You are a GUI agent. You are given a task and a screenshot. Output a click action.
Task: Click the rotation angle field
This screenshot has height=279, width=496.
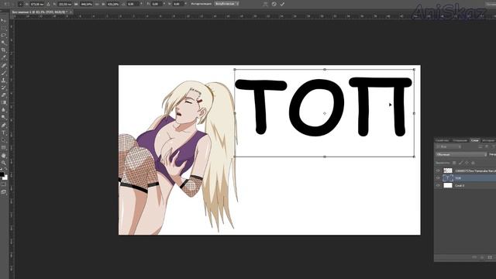133,4
